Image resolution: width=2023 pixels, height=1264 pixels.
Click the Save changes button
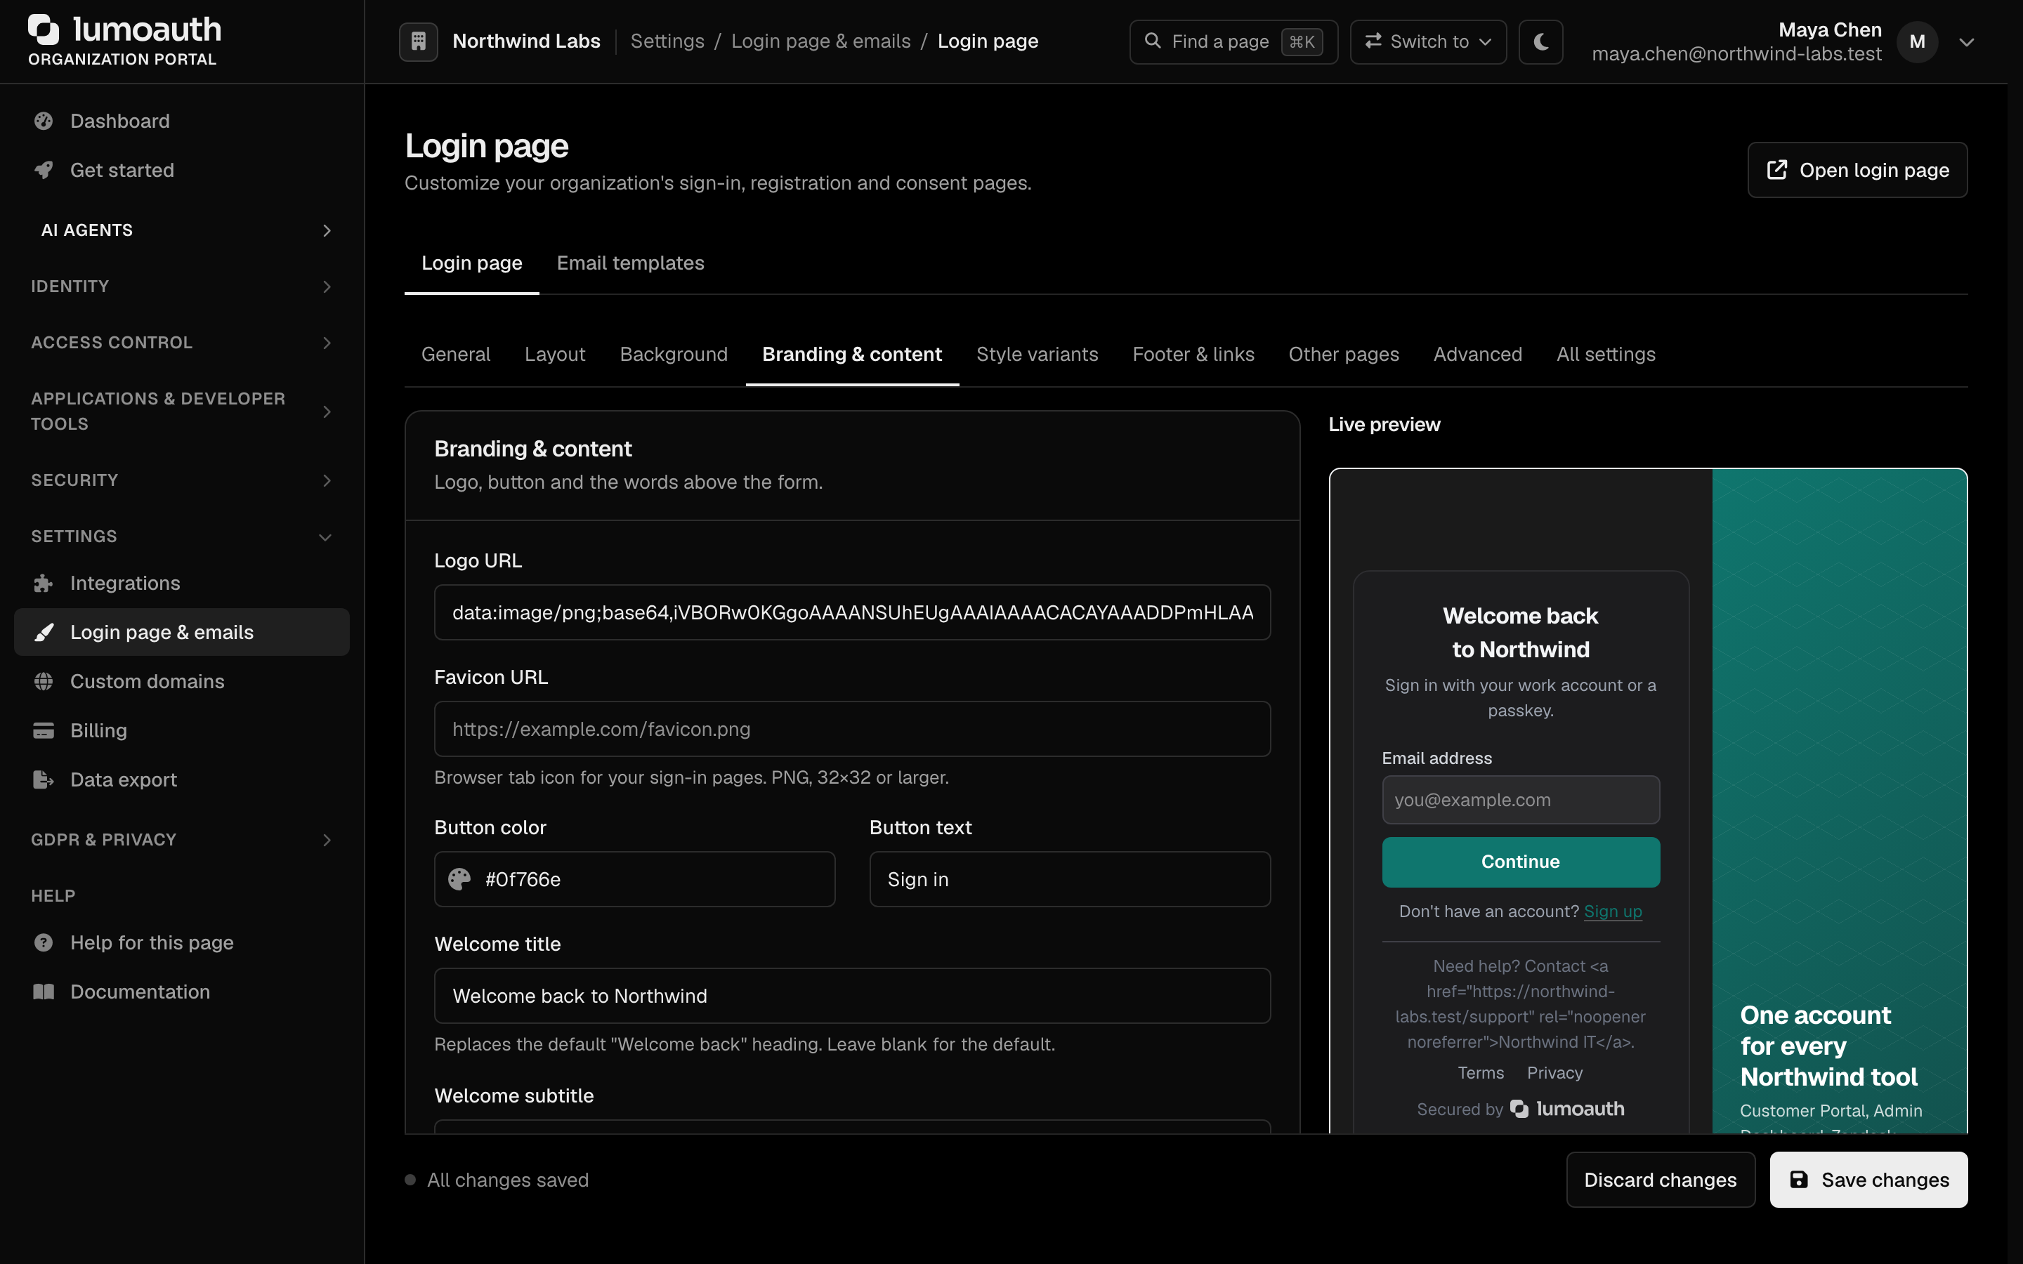point(1868,1180)
